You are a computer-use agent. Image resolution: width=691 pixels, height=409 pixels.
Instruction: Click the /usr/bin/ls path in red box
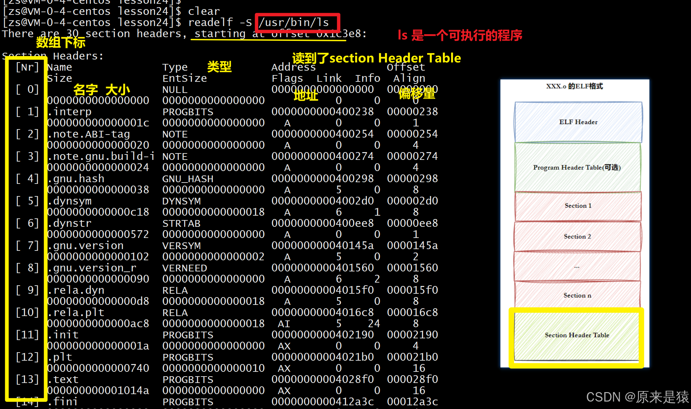[294, 23]
